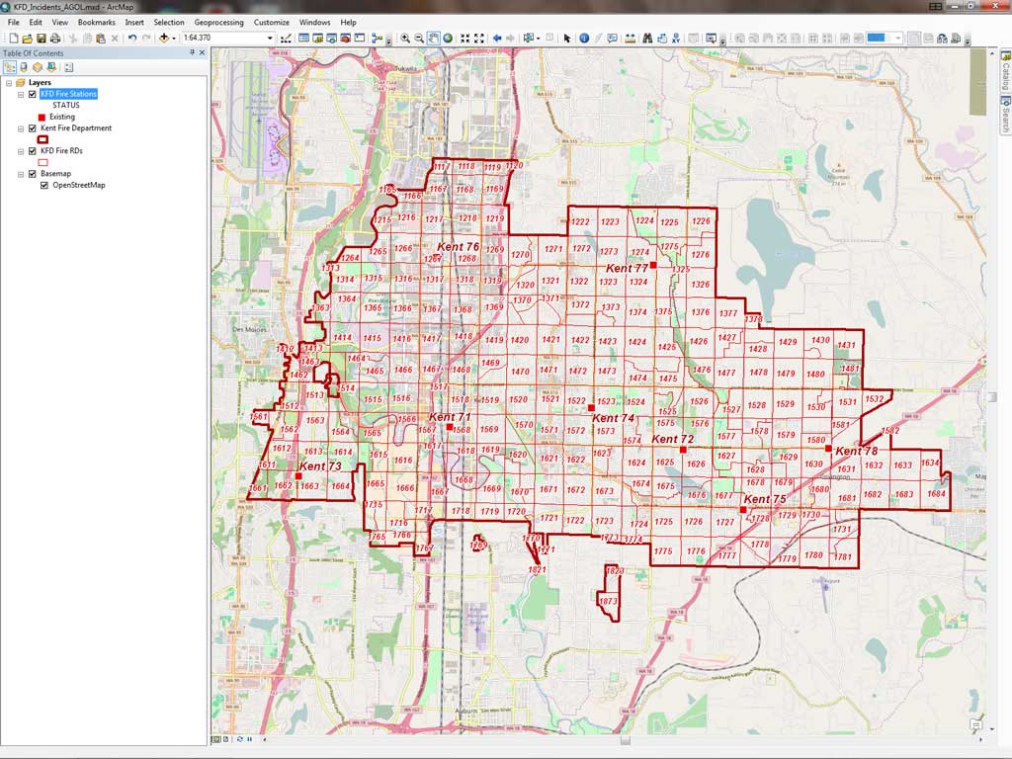Screen dimensions: 1012x759
Task: Open the Table Of Contents window icon
Action: (303, 39)
